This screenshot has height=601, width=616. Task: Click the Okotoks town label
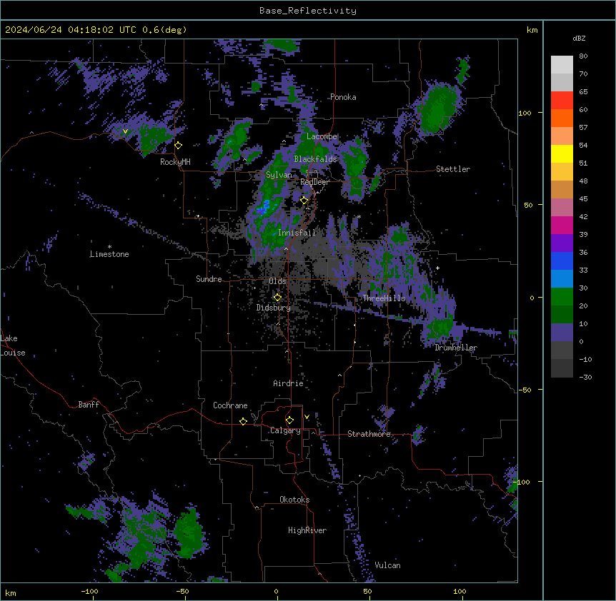tap(294, 500)
